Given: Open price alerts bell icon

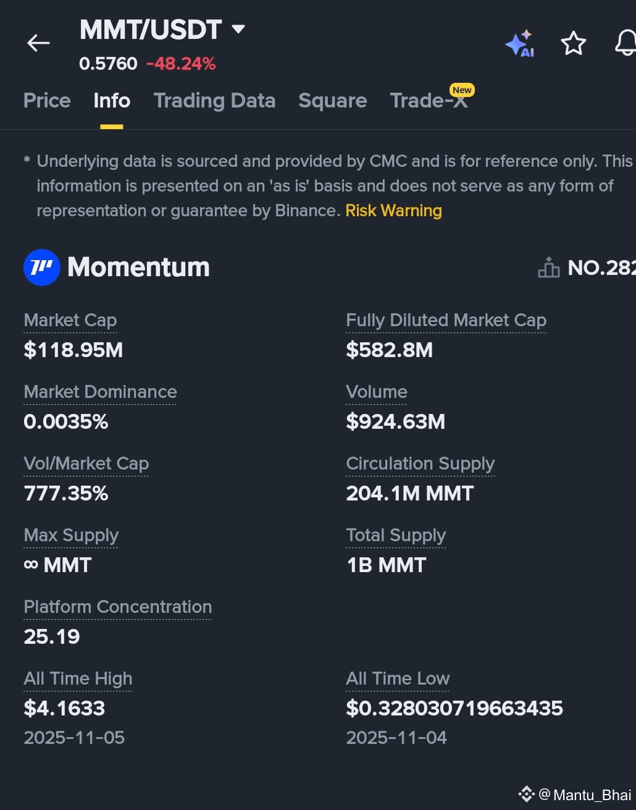Looking at the screenshot, I should (x=626, y=43).
